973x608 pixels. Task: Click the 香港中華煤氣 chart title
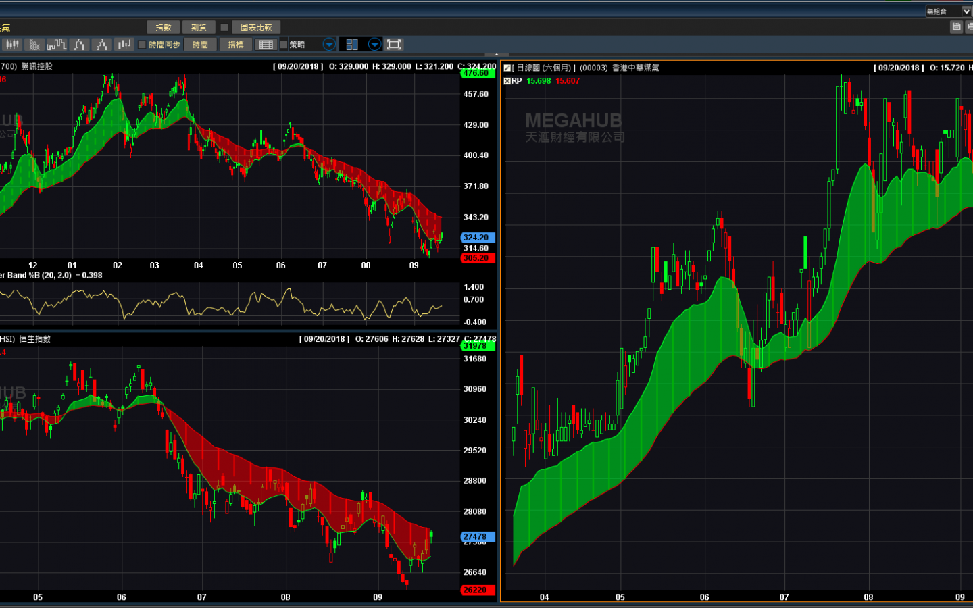tap(636, 68)
